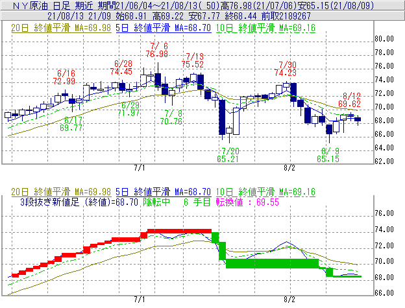This screenshot has width=405, height=308.
Task: Click the 7/6 76.98 high label
Action: [x=157, y=50]
